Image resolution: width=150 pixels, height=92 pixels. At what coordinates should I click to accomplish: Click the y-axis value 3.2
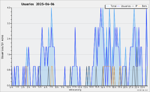tap(8, 23)
